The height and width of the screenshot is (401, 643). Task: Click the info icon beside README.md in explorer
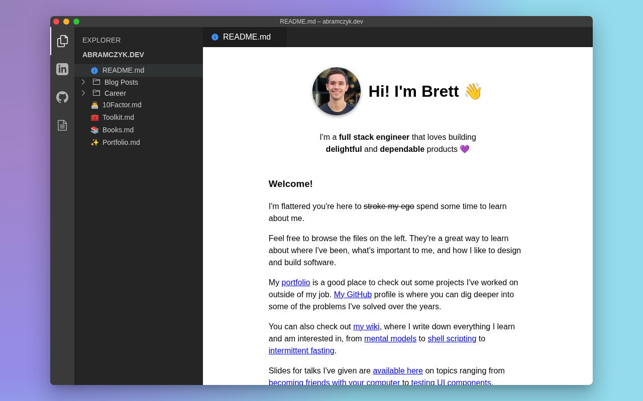pyautogui.click(x=94, y=71)
